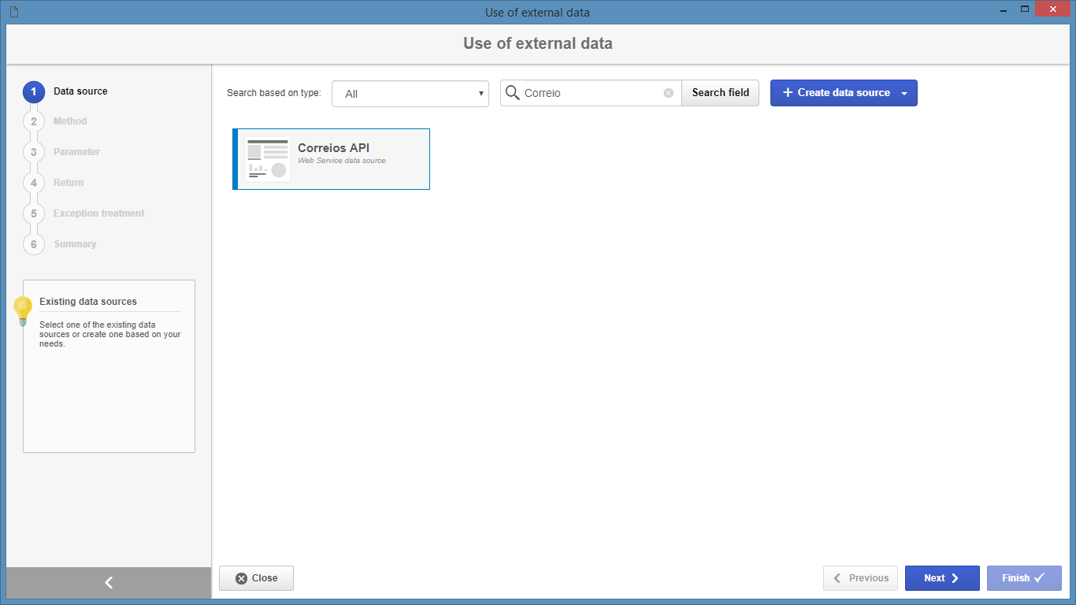Screen dimensions: 1076x605
Task: Click the magnifying glass search icon
Action: (x=512, y=93)
